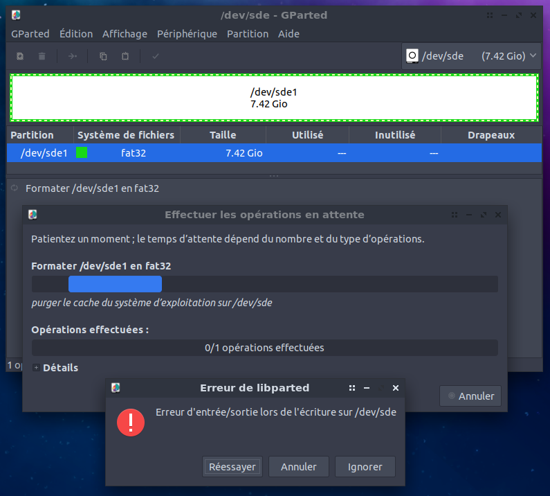Open the Édition menu
This screenshot has width=550, height=496.
click(76, 34)
